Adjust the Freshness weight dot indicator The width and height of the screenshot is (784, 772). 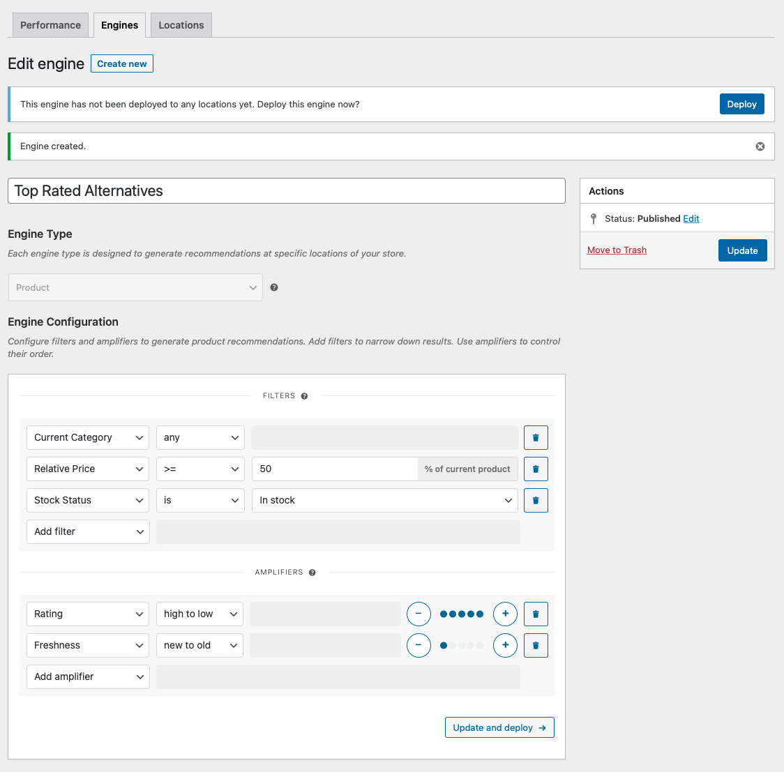coord(462,645)
